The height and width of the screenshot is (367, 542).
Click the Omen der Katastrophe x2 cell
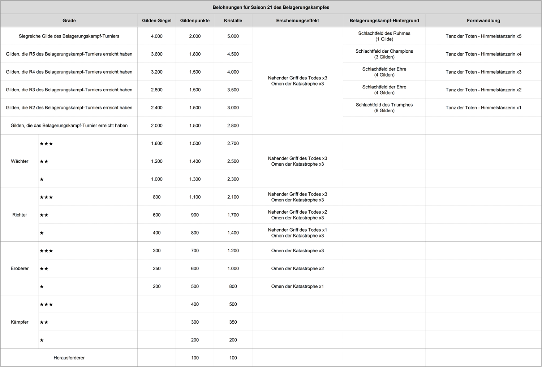coord(297,268)
